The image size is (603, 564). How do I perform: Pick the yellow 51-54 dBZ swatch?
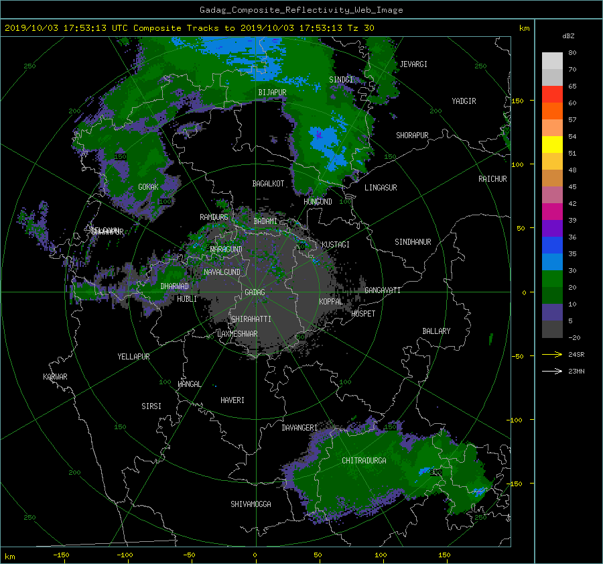coord(552,145)
